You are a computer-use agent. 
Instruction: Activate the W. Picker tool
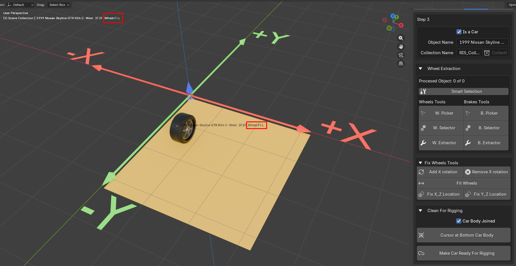tap(441, 113)
